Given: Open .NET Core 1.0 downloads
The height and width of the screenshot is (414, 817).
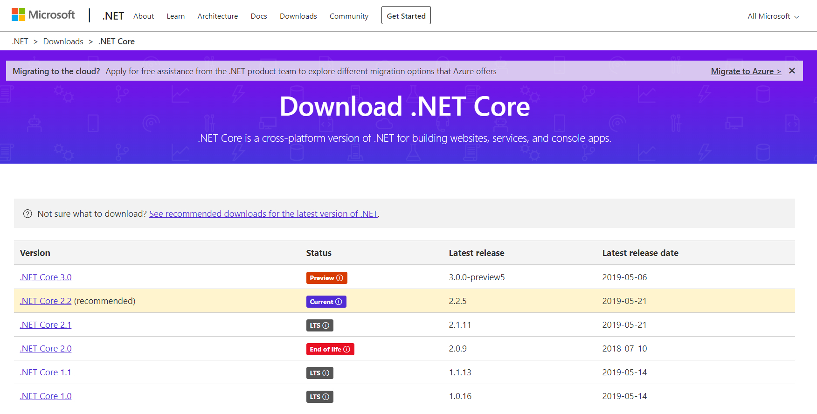Looking at the screenshot, I should (46, 396).
